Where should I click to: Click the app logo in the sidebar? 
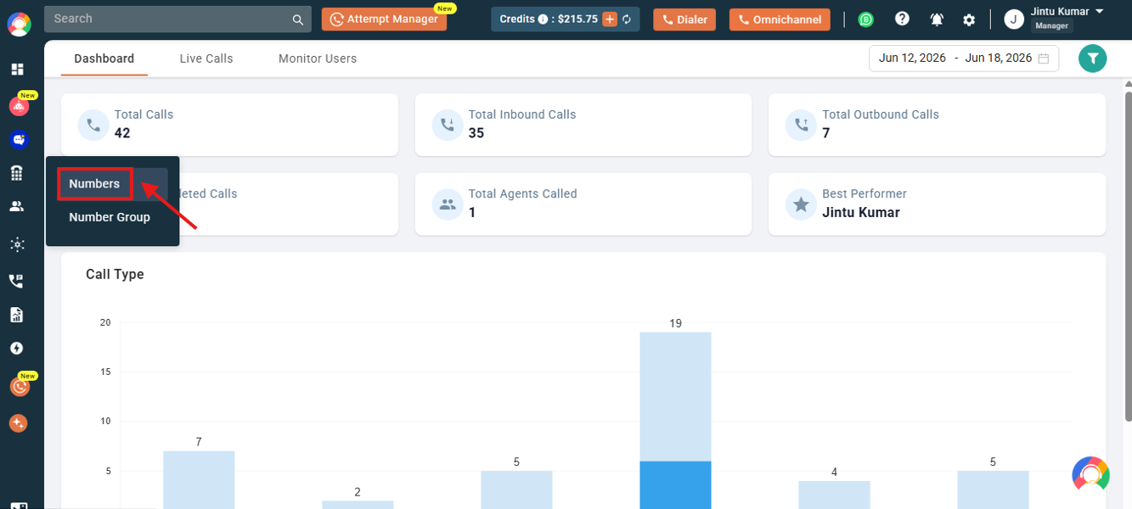click(x=19, y=25)
